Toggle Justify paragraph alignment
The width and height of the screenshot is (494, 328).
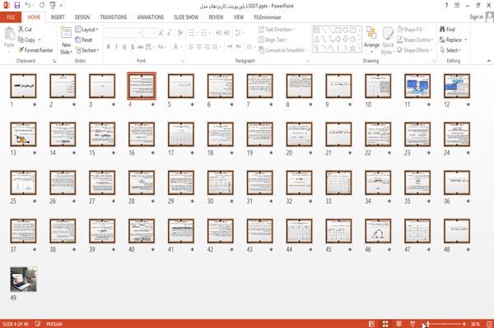coord(215,47)
